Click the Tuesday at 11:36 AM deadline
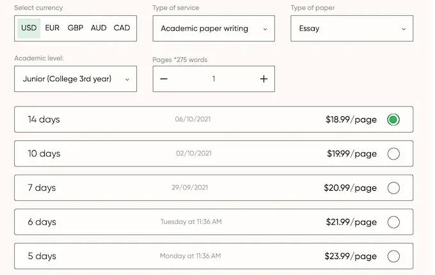The image size is (435, 275). (191, 222)
